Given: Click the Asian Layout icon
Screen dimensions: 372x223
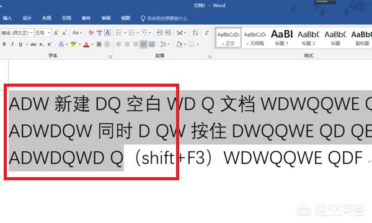Looking at the screenshot, I should tap(180, 33).
